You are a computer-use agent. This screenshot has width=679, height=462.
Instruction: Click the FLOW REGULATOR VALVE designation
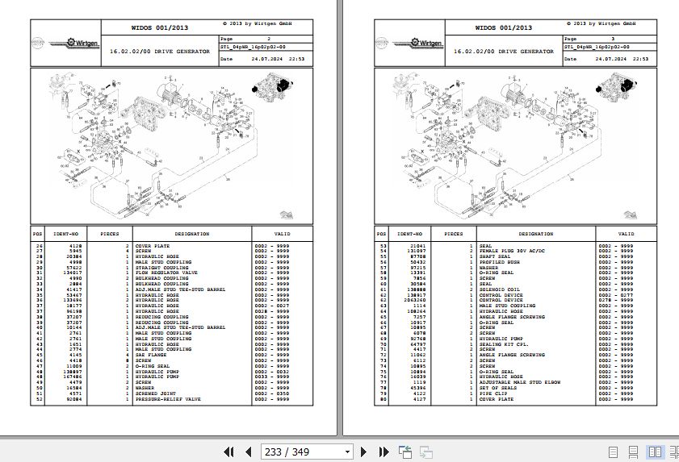pyautogui.click(x=166, y=273)
